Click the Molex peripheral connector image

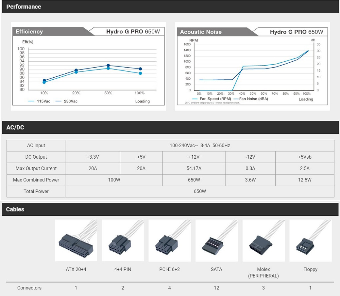pos(263,241)
